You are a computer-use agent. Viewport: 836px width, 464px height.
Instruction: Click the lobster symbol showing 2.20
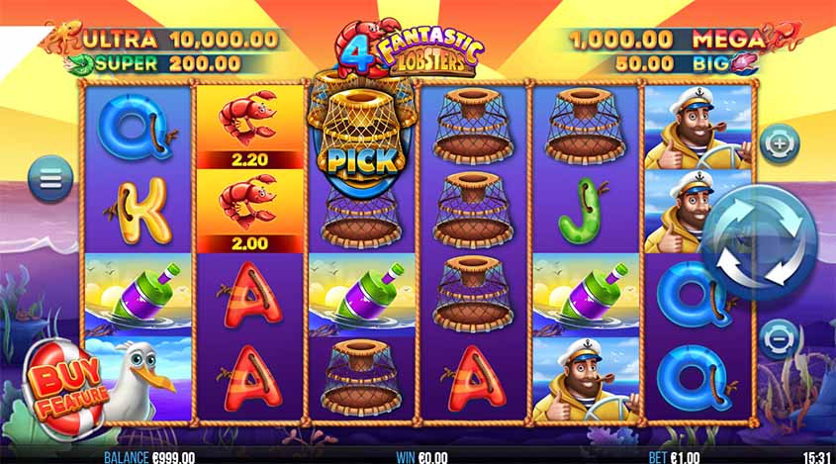point(249,128)
